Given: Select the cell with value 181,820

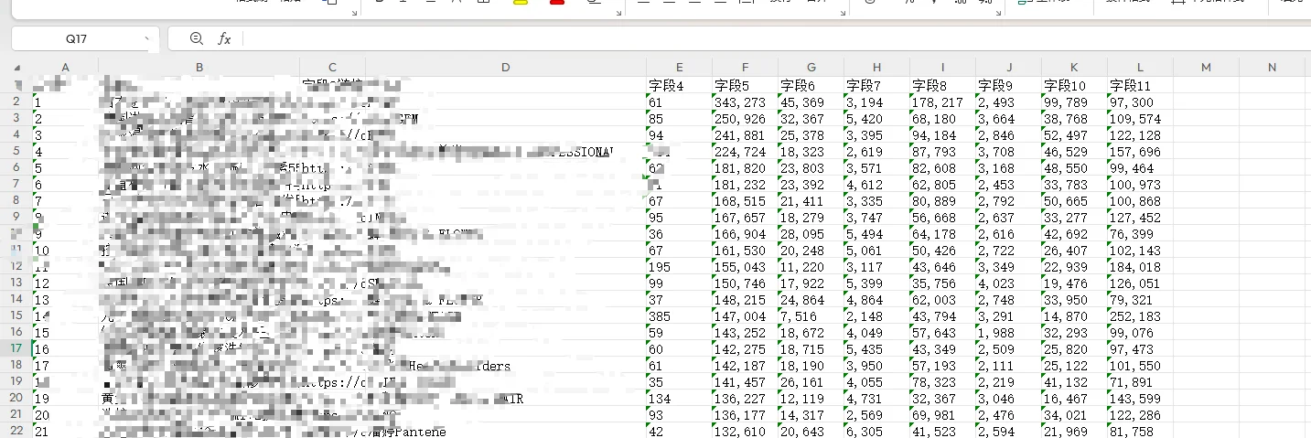Looking at the screenshot, I should (x=745, y=168).
